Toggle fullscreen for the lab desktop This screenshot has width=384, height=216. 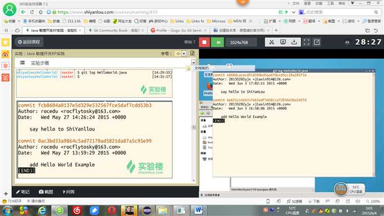(306, 42)
